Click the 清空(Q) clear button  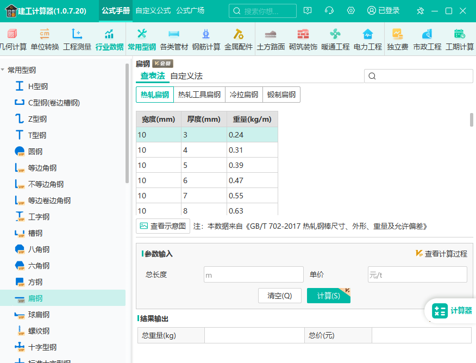coord(280,296)
